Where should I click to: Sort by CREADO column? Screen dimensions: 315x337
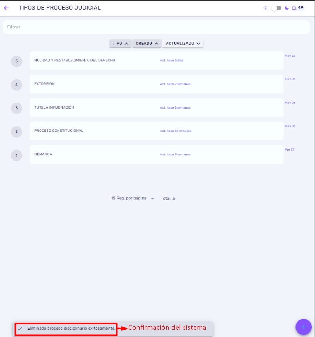pos(147,44)
